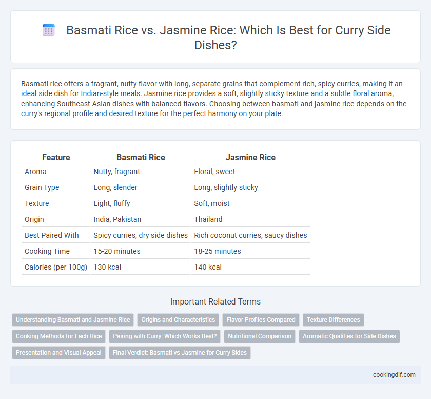Image resolution: width=431 pixels, height=399 pixels.
Task: Click 'Texture Differences' tag
Action: click(x=334, y=320)
